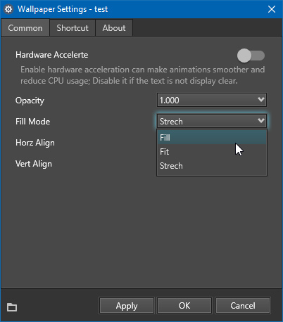Open the About tab
The image size is (283, 322).
point(114,28)
